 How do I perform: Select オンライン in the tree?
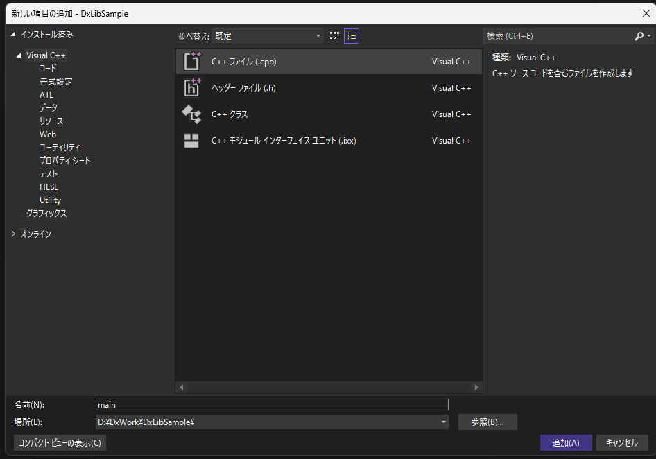click(x=36, y=234)
